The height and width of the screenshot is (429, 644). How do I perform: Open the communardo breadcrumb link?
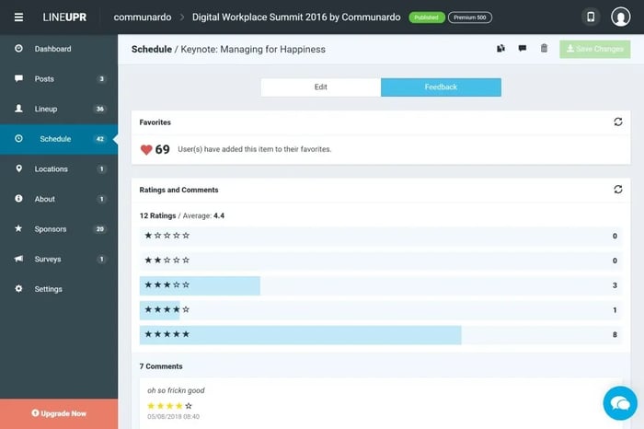click(142, 17)
